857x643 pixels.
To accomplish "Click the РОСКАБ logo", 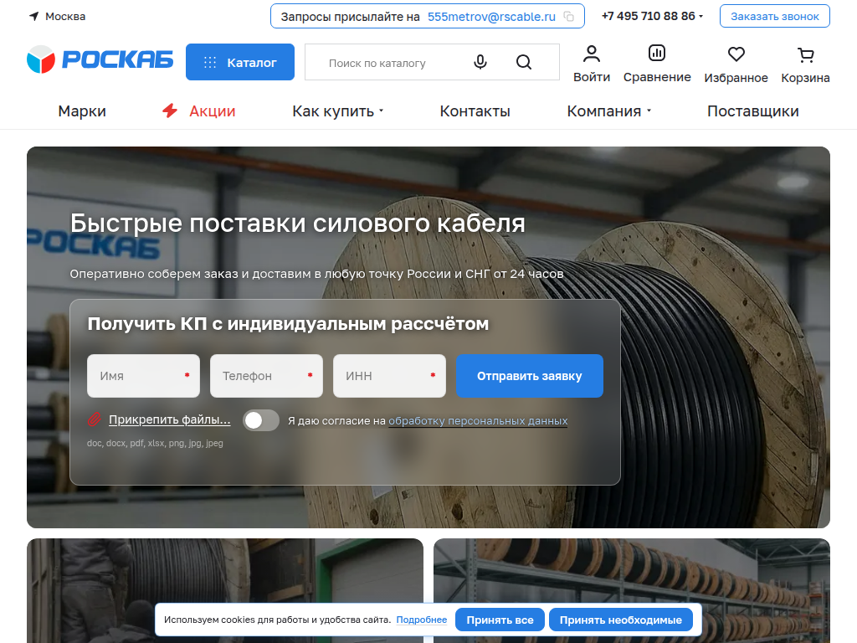I will click(100, 59).
